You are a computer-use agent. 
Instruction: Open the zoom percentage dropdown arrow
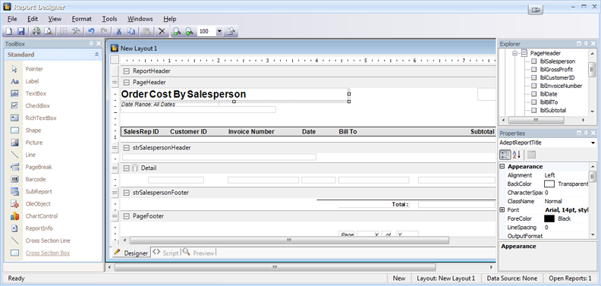(219, 31)
